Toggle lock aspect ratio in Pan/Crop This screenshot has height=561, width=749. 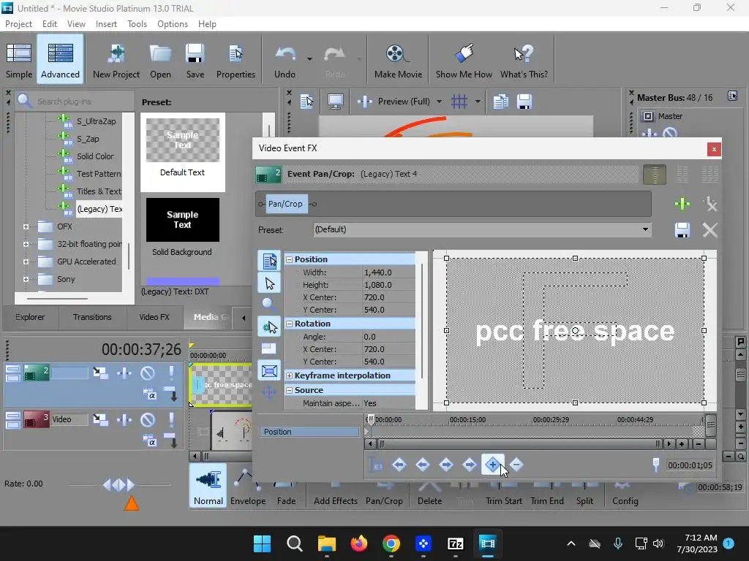point(269,348)
